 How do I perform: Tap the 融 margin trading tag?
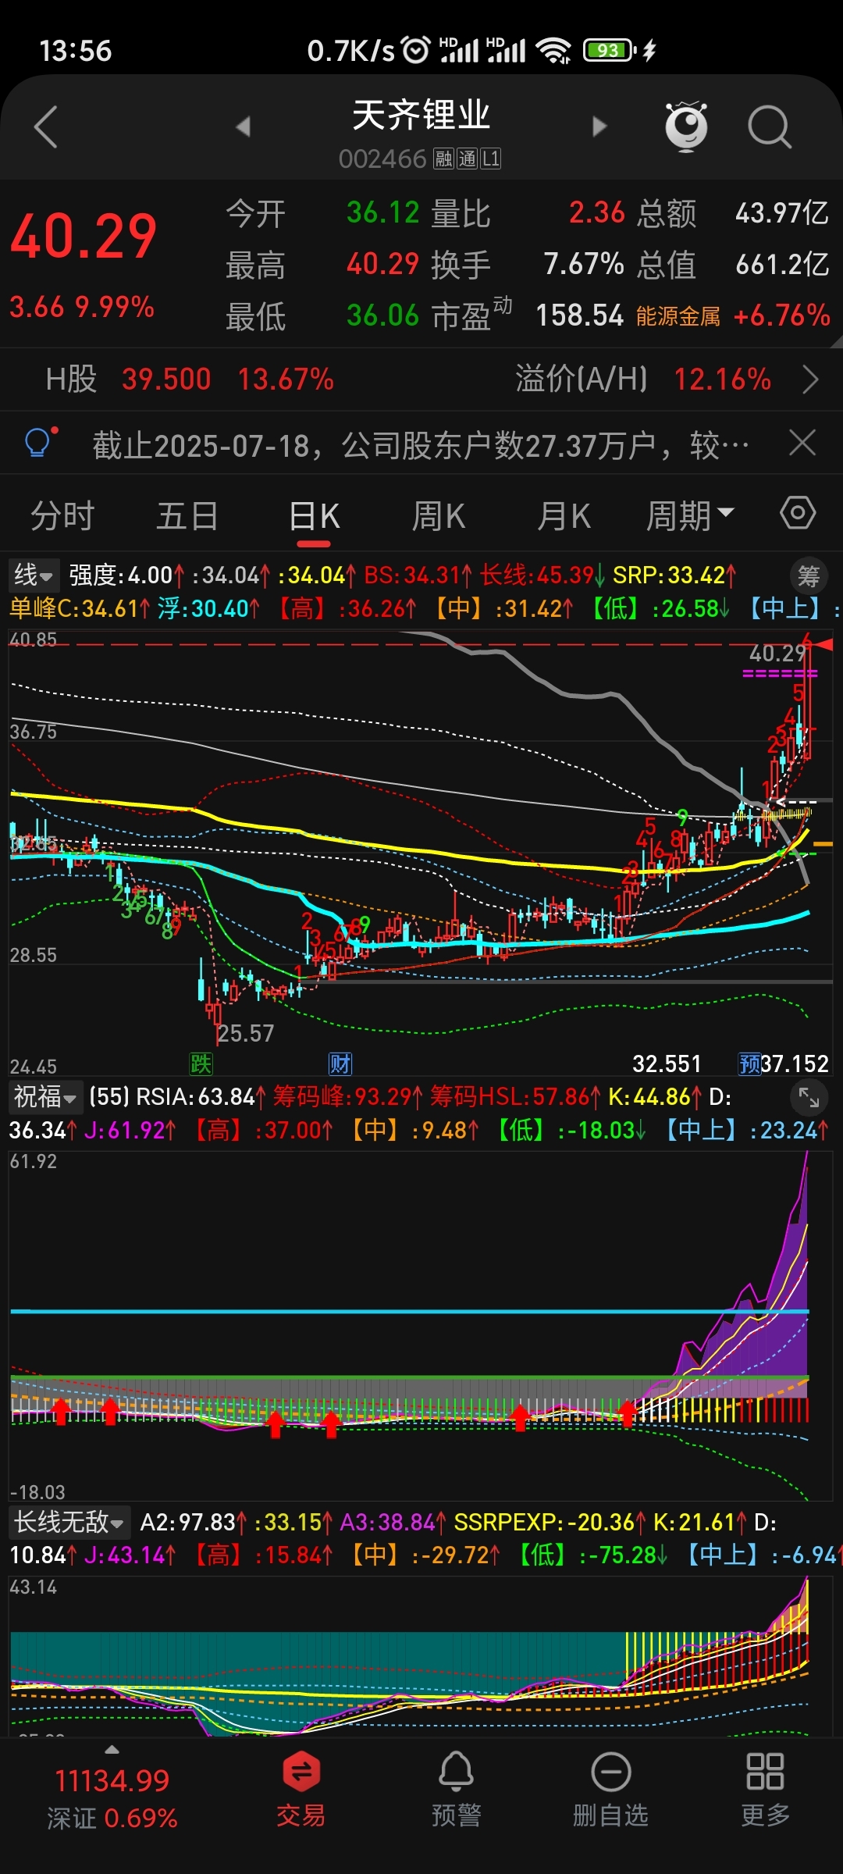[443, 159]
